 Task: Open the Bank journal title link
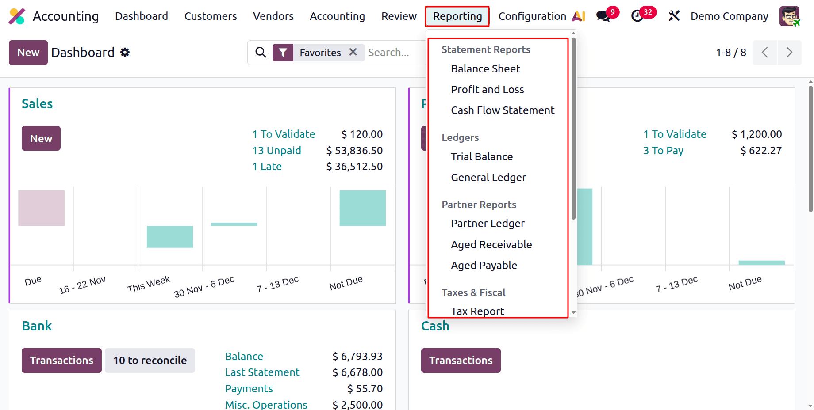[37, 326]
